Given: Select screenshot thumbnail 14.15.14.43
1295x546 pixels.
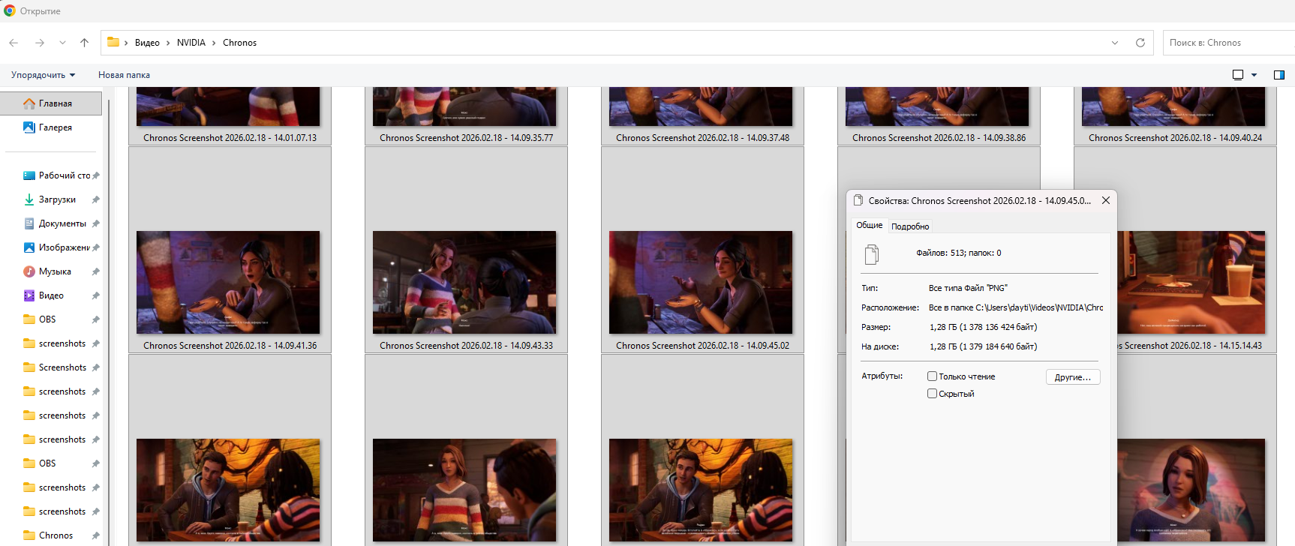Looking at the screenshot, I should click(1191, 282).
